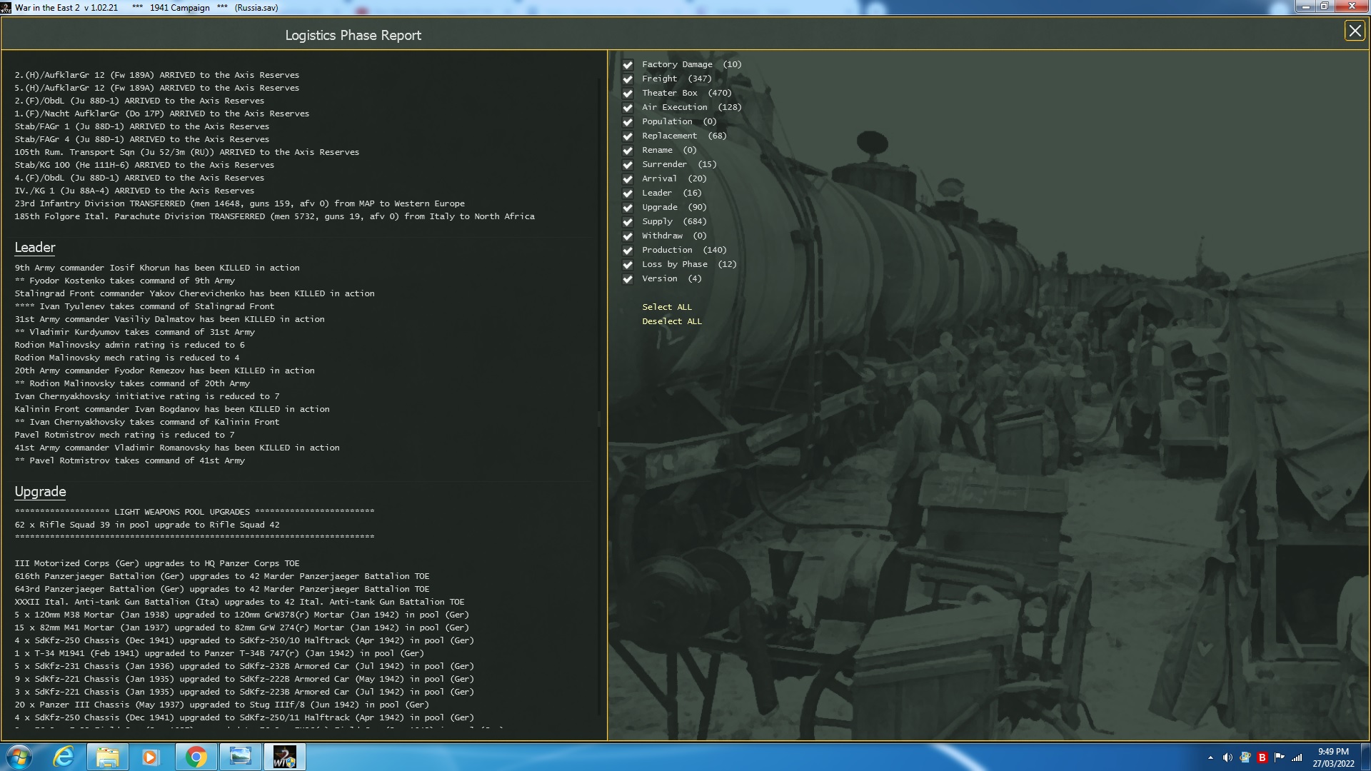Disable the Supply checkbox
The image size is (1371, 771).
(628, 222)
